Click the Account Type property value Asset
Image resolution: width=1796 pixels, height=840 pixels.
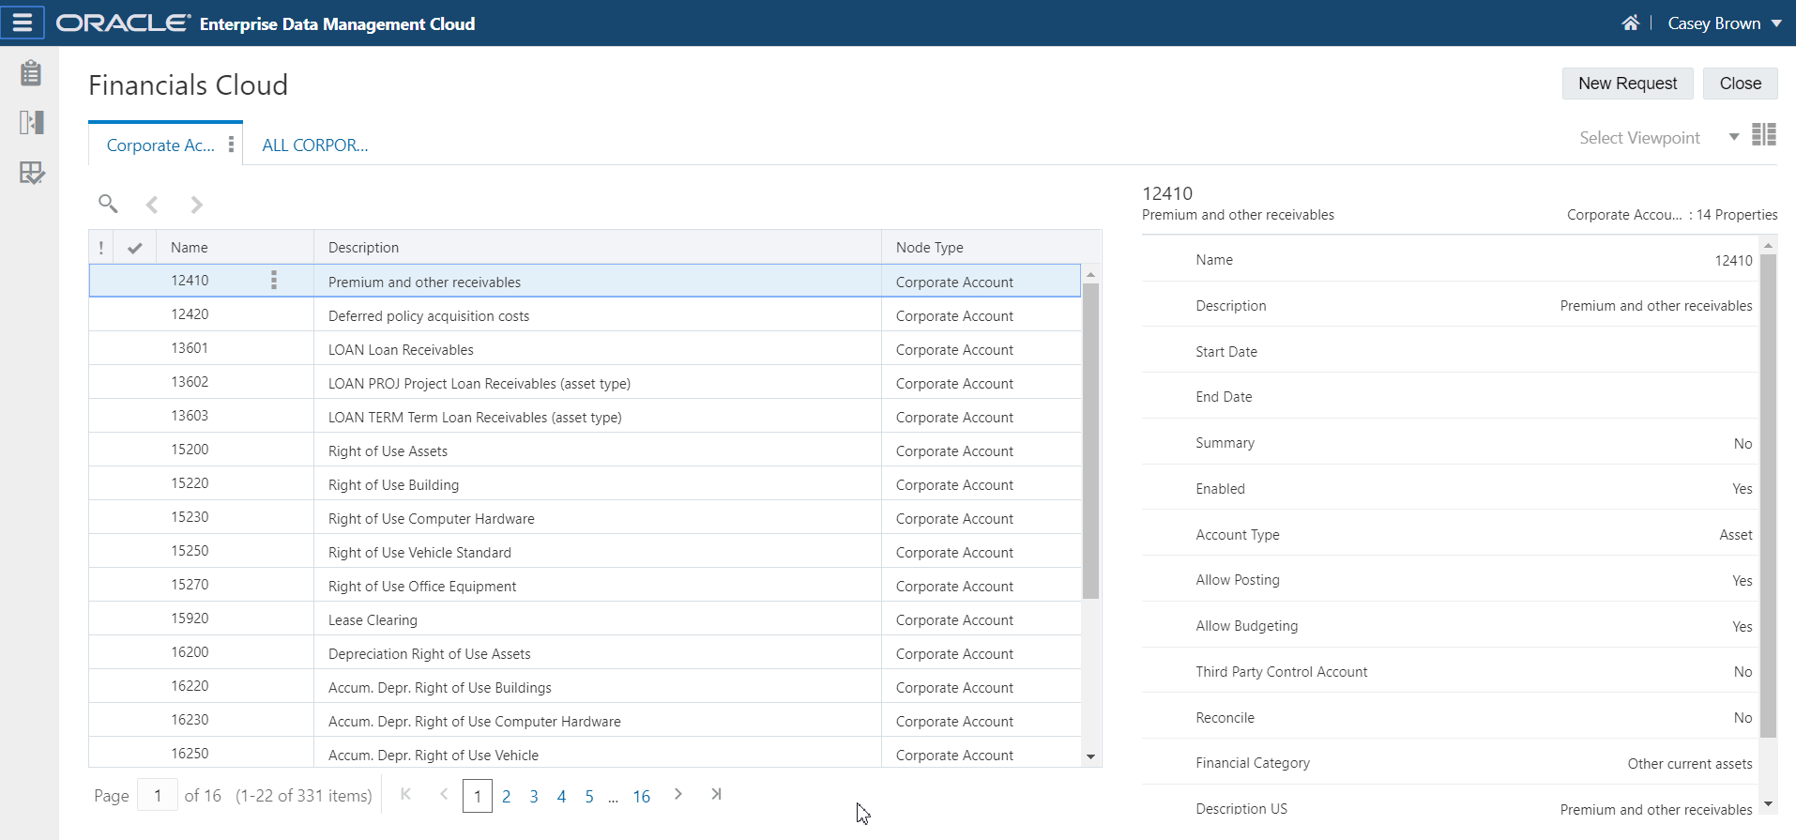[x=1735, y=535]
